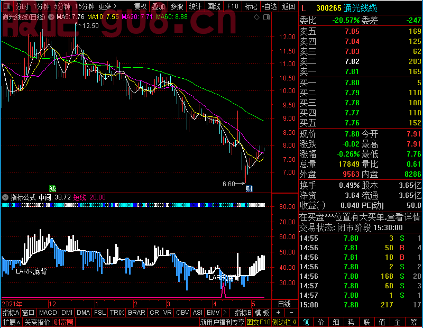This screenshot has height=328, width=423.
Task: Open the 在买盘***位置有大买单,查看详情 link
Action: pyautogui.click(x=360, y=217)
